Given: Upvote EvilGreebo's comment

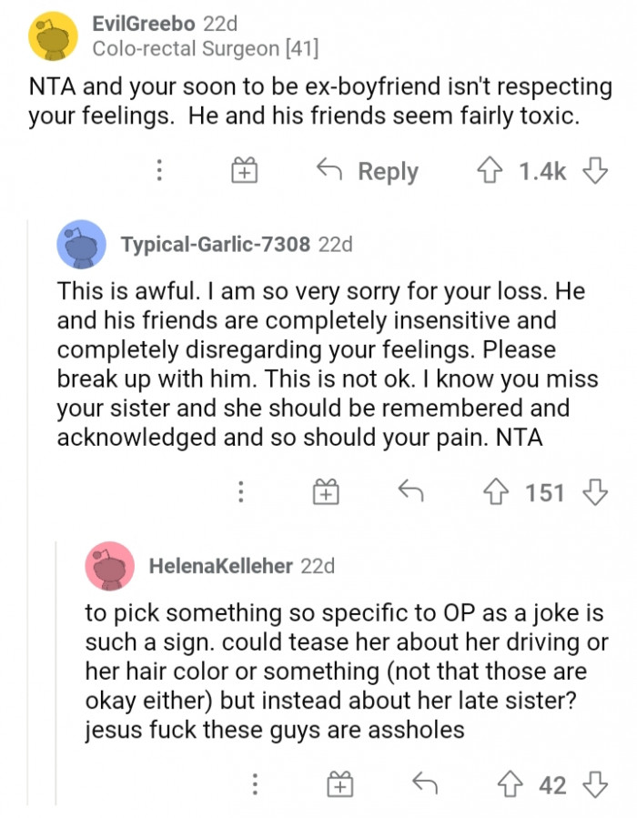Looking at the screenshot, I should pyautogui.click(x=488, y=170).
